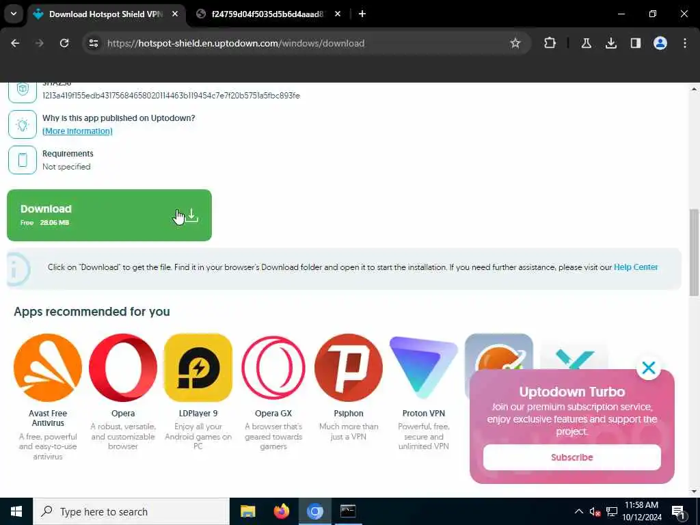This screenshot has height=525, width=700.
Task: Open the terminal window from taskbar
Action: click(348, 511)
